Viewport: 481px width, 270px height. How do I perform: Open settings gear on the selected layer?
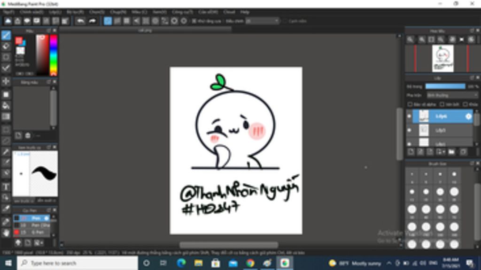(468, 116)
